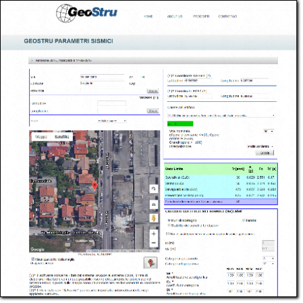Click the WGS84 Longitudine input on left
Image resolution: width=303 pixels, height=303 pixels.
[111, 111]
